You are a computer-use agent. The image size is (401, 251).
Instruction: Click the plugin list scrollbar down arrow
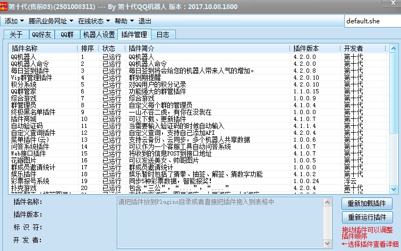pos(394,188)
